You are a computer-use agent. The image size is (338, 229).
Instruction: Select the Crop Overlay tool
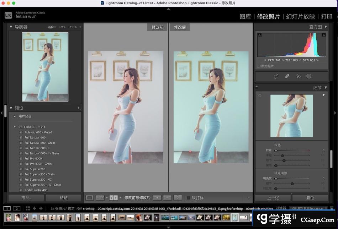276,76
